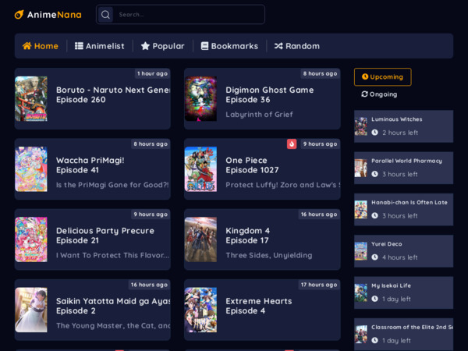The image size is (468, 351).
Task: Click Parallel World Pharmacy sidebar thumbnail
Action: (x=361, y=168)
